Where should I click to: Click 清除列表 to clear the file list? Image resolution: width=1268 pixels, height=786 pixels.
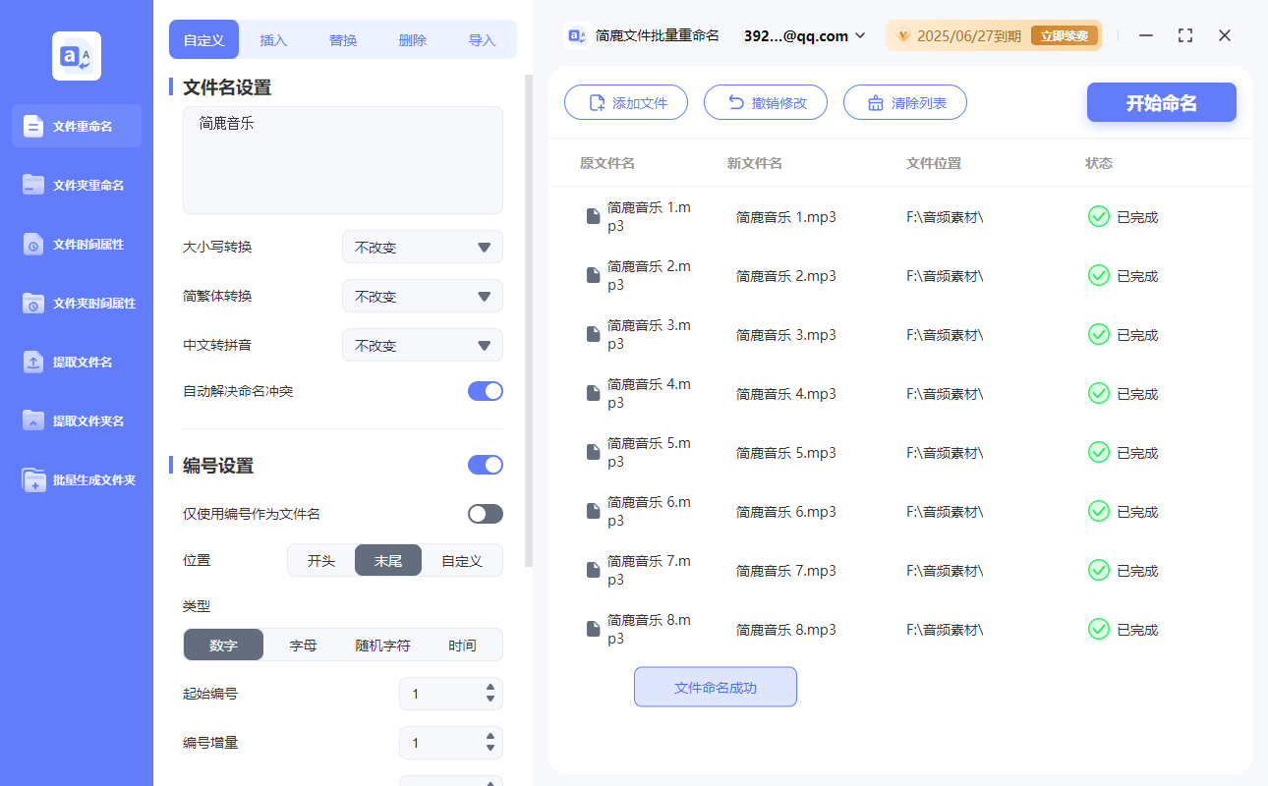click(904, 101)
